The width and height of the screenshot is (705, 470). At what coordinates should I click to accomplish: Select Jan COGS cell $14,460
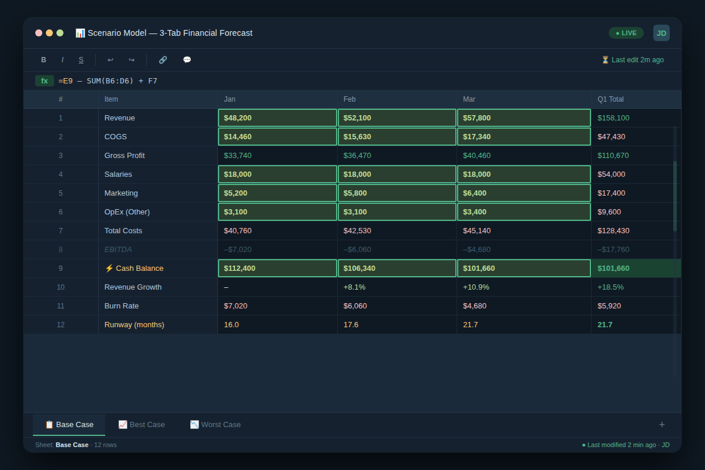coord(277,137)
